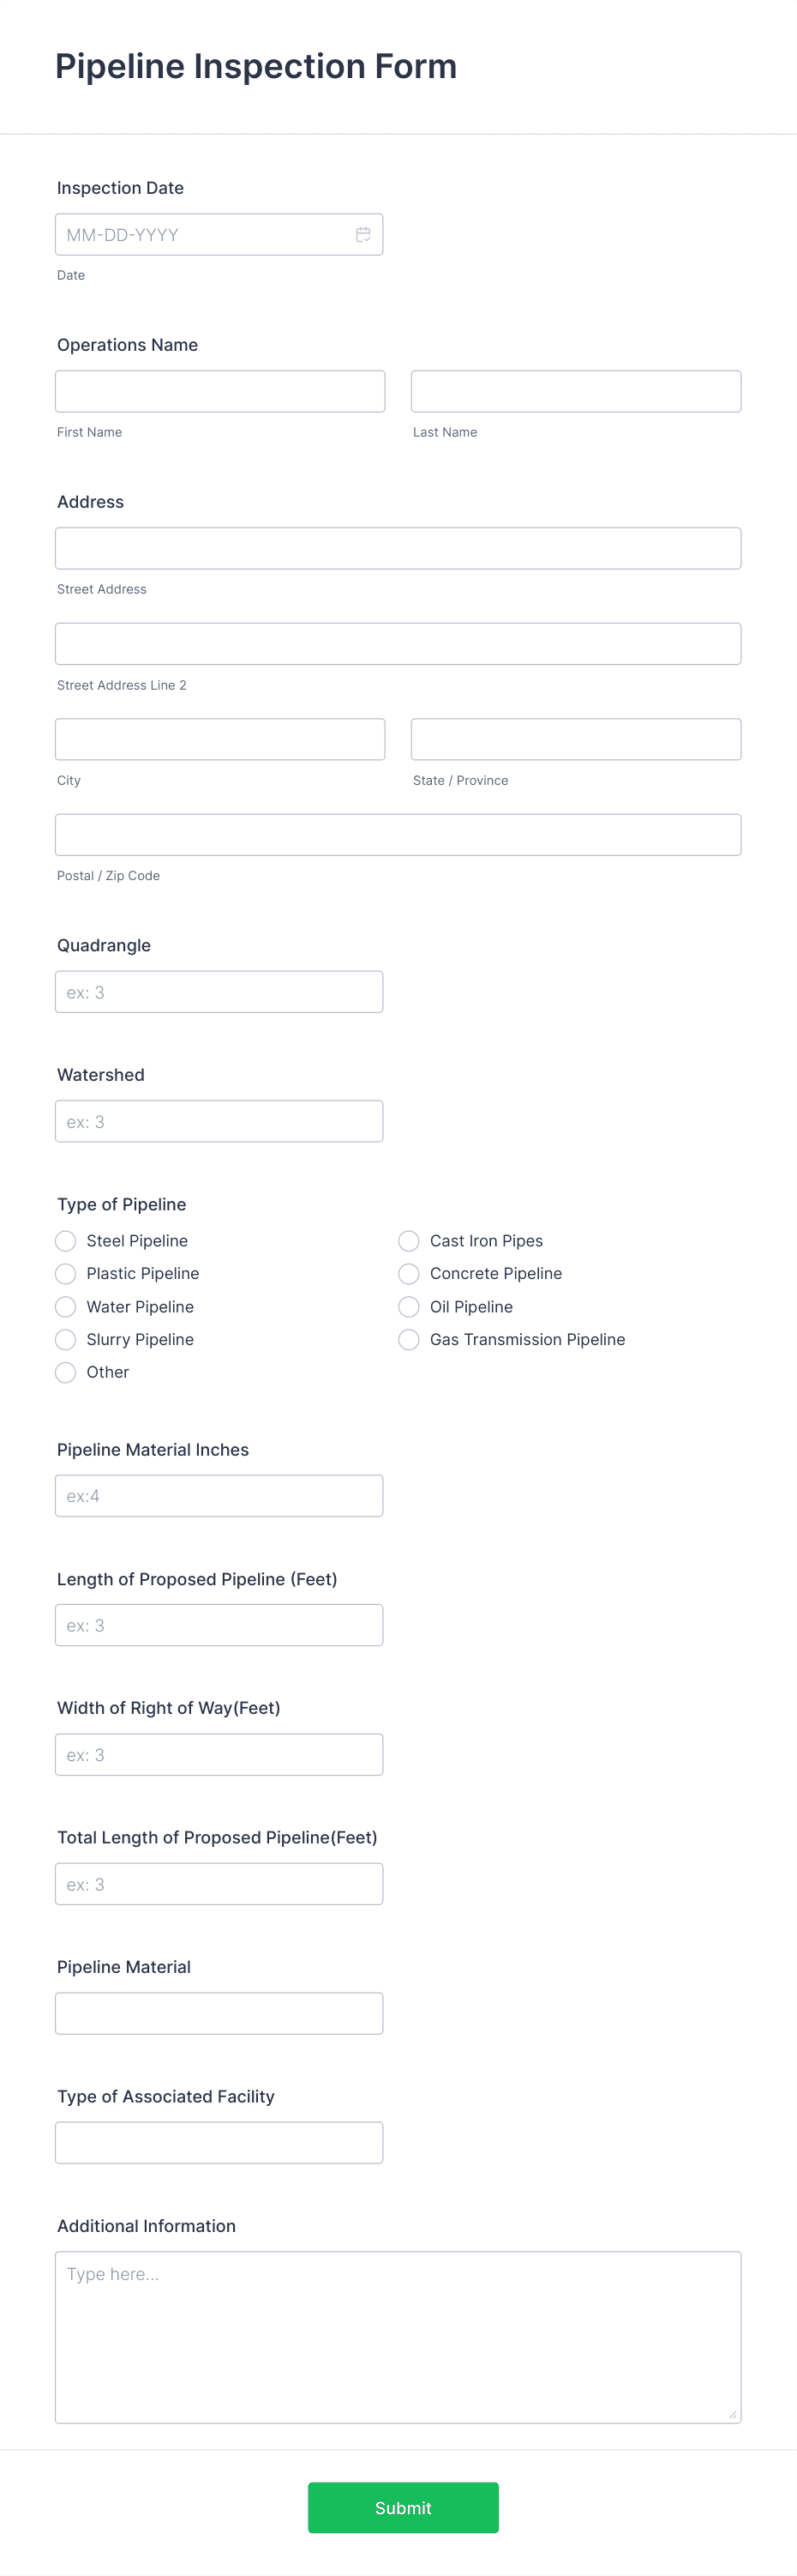The image size is (797, 2576).
Task: Click the Last Name field
Action: coord(575,390)
